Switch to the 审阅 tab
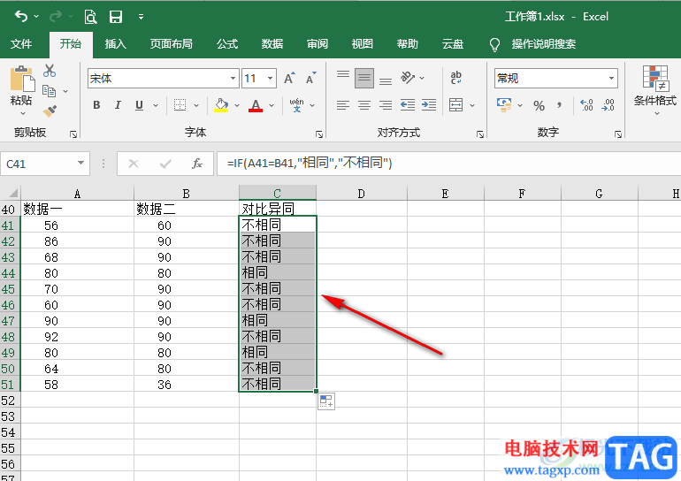This screenshot has width=681, height=481. (318, 44)
